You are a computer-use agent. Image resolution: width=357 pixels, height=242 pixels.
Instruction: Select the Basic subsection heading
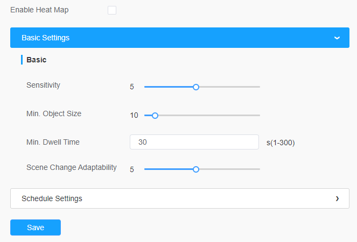tap(37, 60)
